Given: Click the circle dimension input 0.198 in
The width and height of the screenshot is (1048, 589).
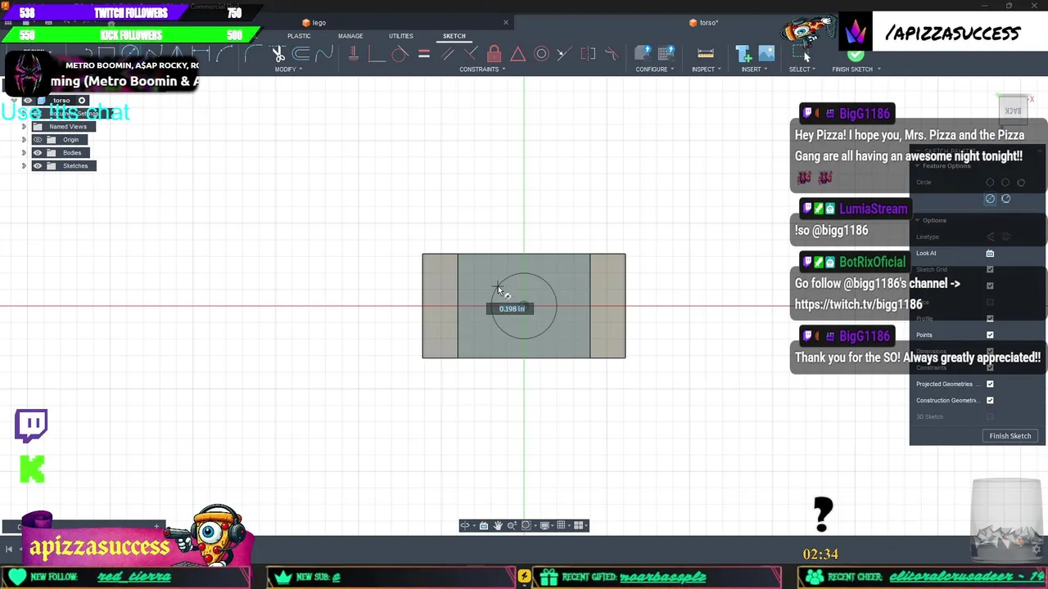Looking at the screenshot, I should click(512, 308).
